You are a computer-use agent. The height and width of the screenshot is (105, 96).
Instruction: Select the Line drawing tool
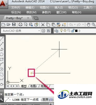click(2, 39)
